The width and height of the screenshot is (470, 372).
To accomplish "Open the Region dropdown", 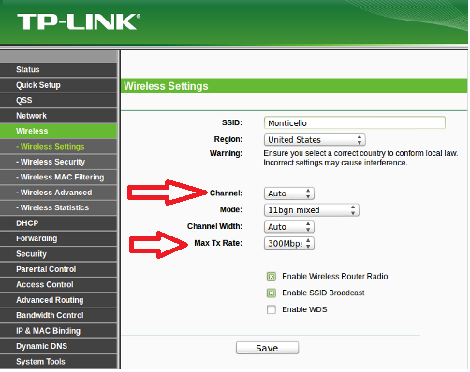I will click(315, 140).
